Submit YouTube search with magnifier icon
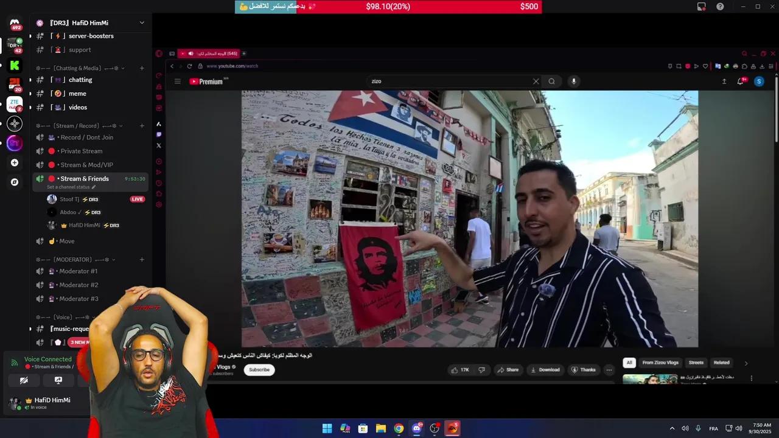779x438 pixels. click(x=552, y=82)
